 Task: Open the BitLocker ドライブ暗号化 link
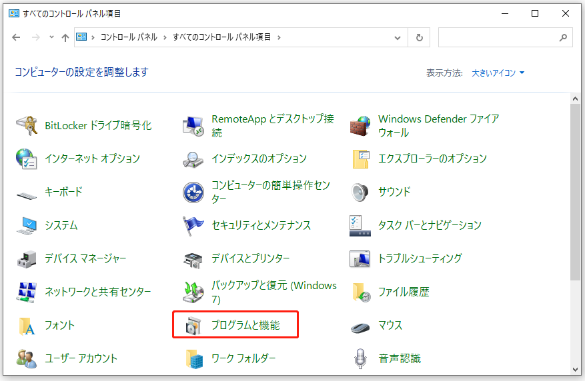pos(98,125)
